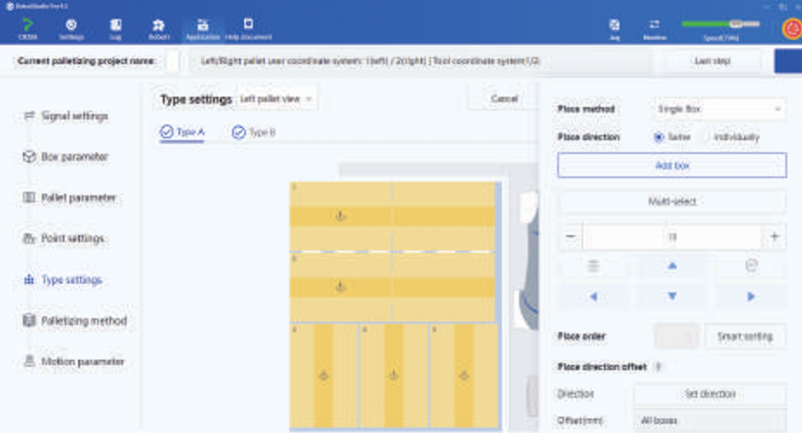Open the Monitor icon in header
802x433 pixels.
point(655,28)
